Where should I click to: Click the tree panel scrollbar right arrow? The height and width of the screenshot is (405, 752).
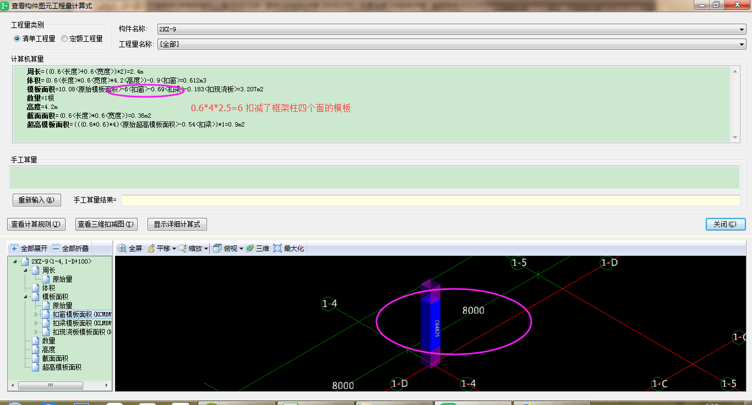click(x=107, y=385)
